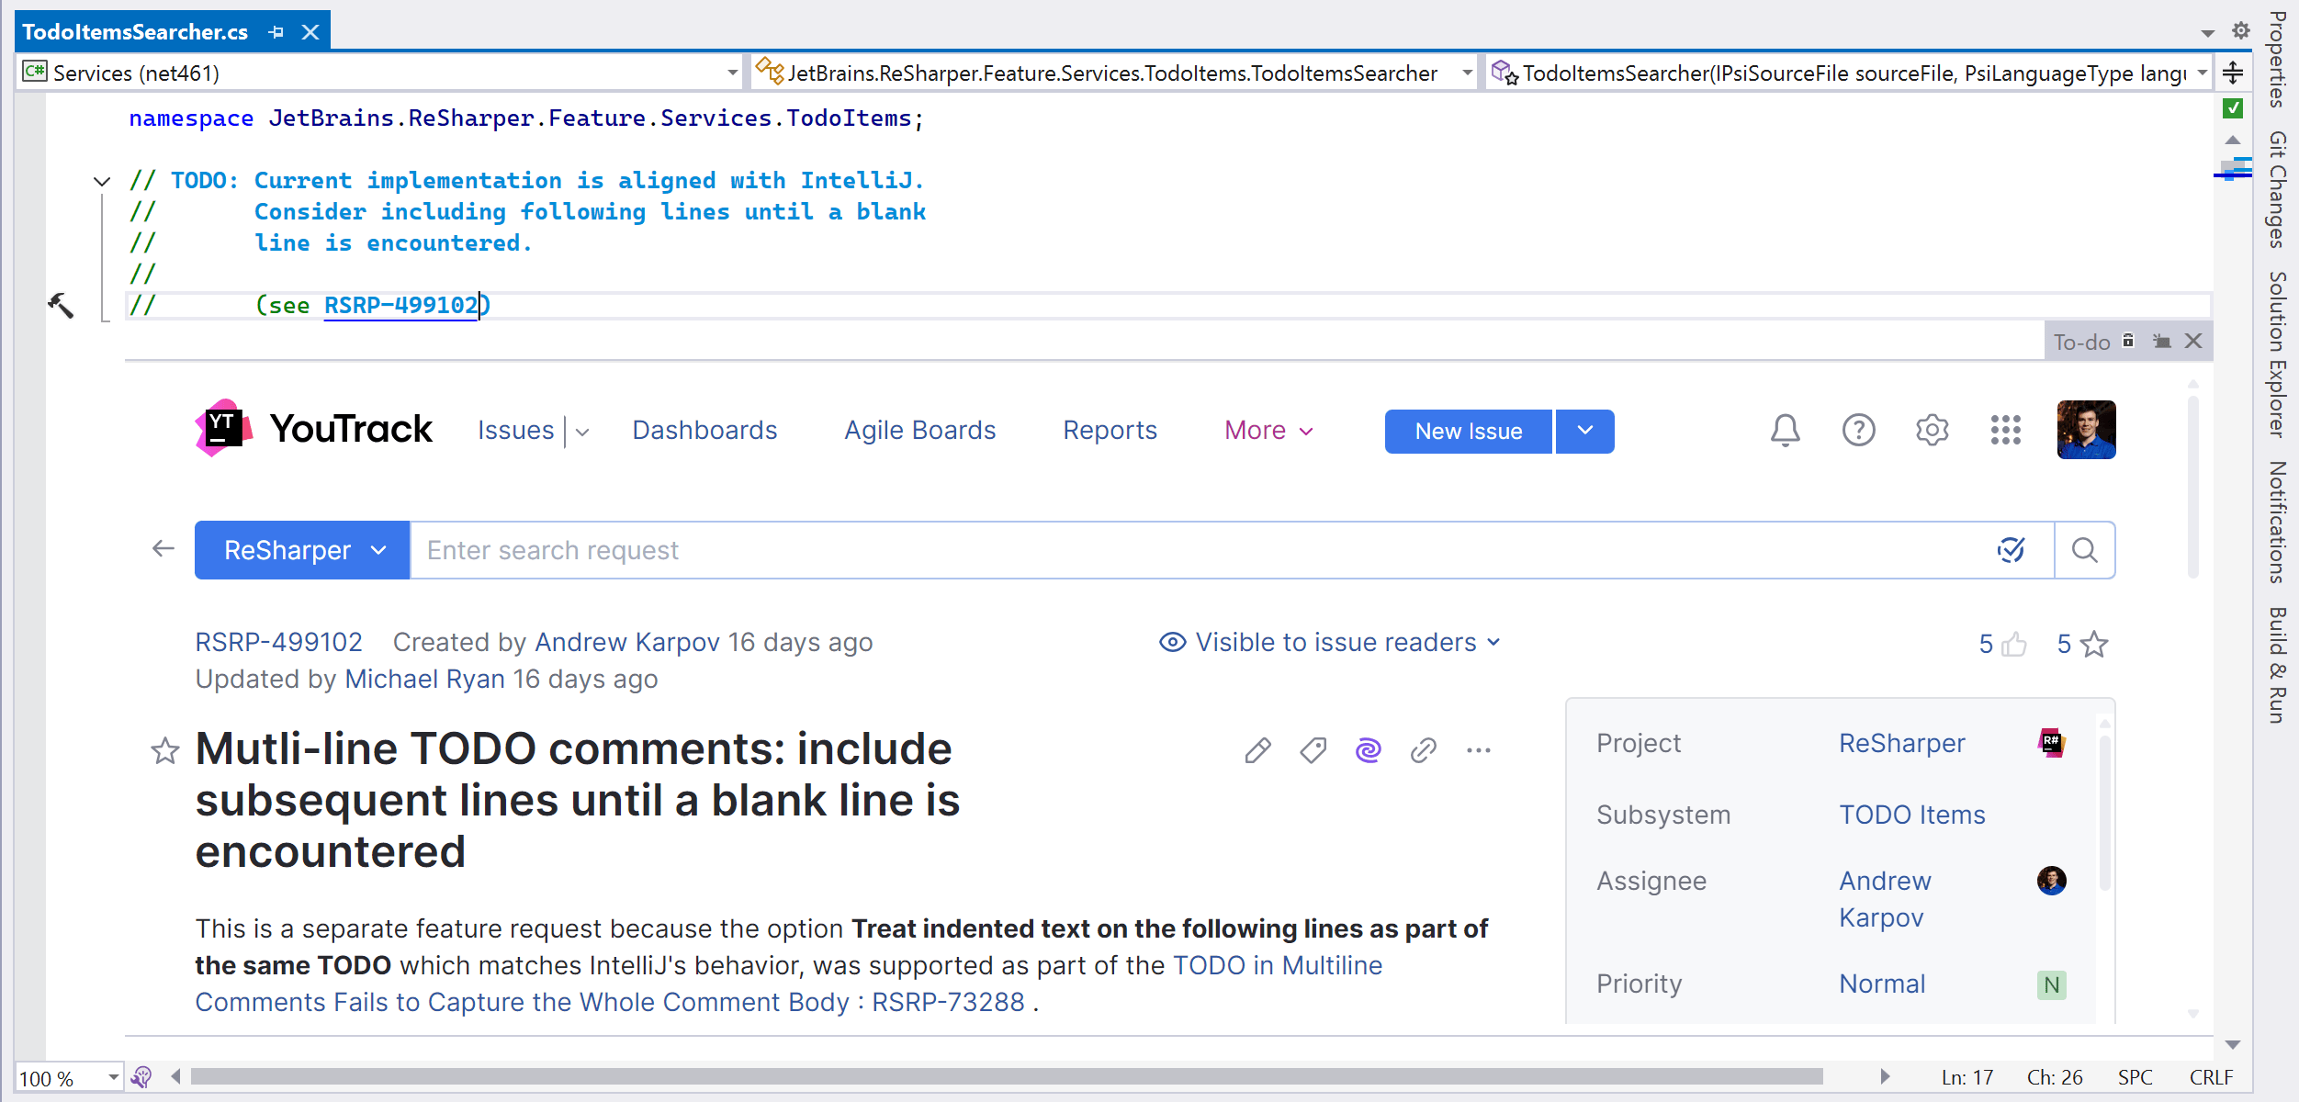Image resolution: width=2299 pixels, height=1102 pixels.
Task: Open the Agile Boards menu
Action: pos(919,431)
